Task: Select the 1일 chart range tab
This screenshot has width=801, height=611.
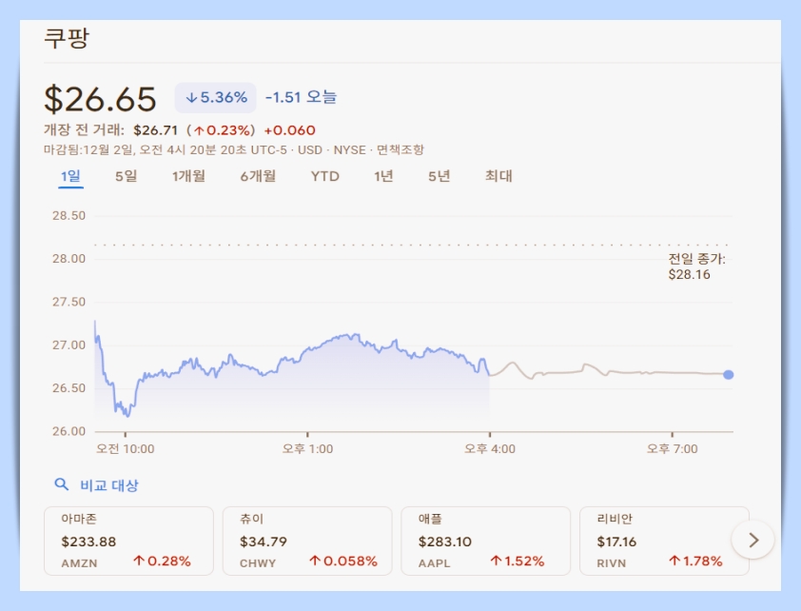Action: (70, 176)
